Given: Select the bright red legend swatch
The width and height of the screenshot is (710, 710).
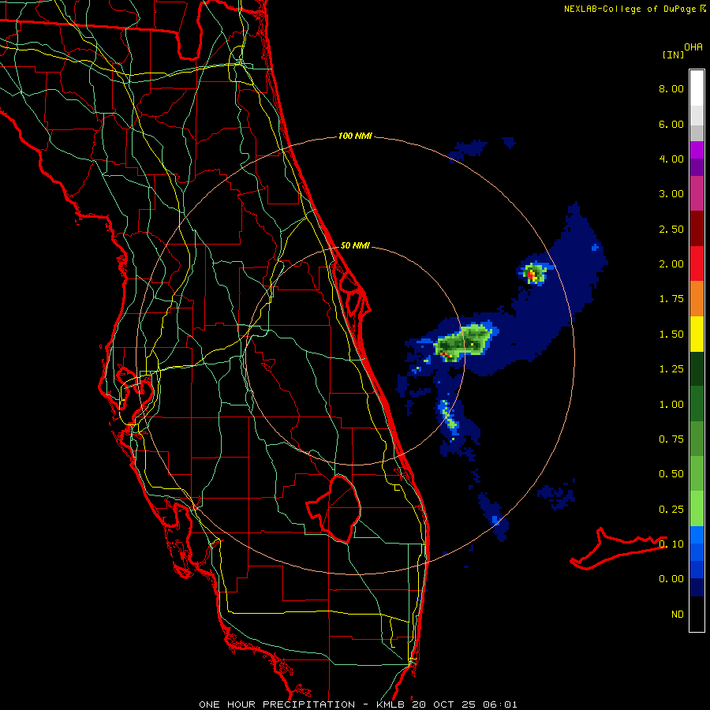Looking at the screenshot, I should 697,263.
